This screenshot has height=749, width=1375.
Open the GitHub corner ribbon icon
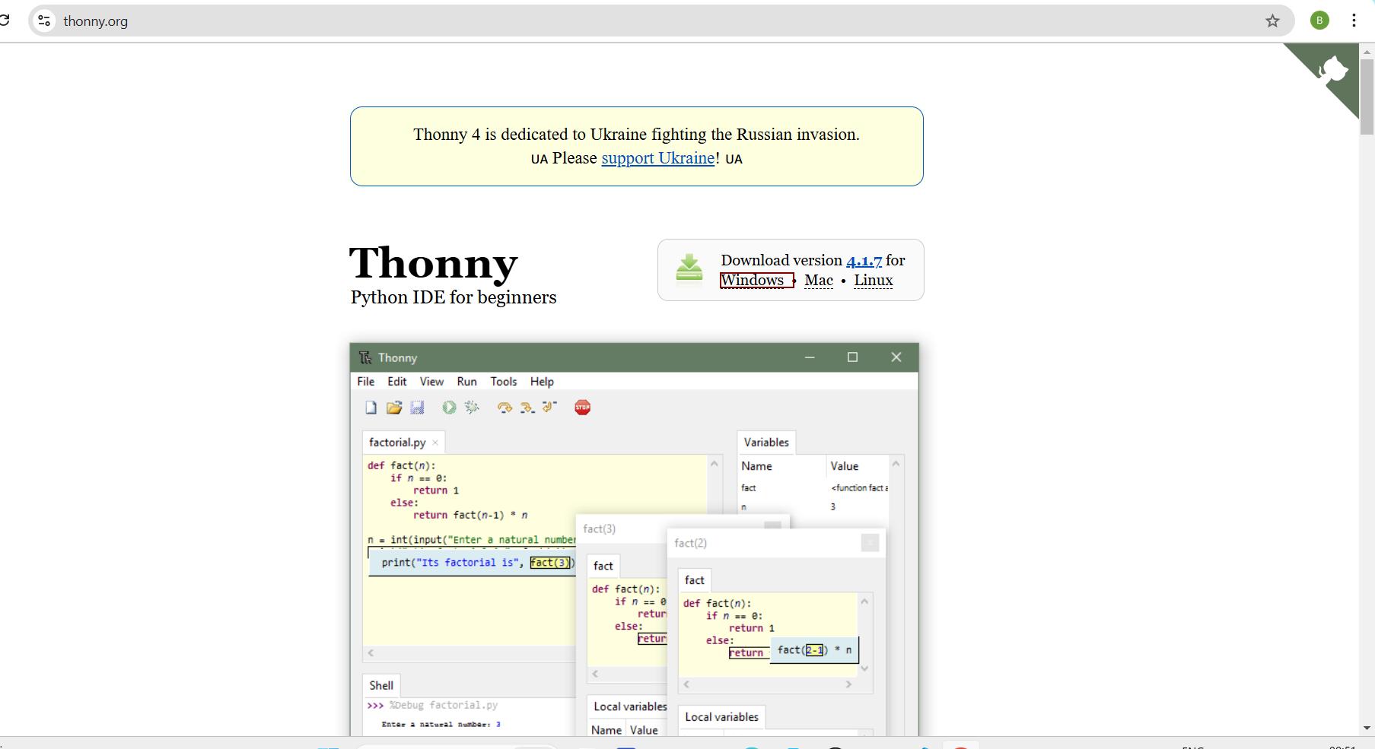point(1333,71)
